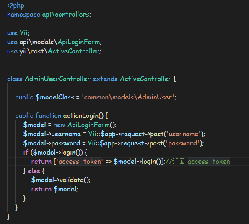This screenshot has width=249, height=224.
Task: Click the '$modelClass' property name
Action: point(54,97)
